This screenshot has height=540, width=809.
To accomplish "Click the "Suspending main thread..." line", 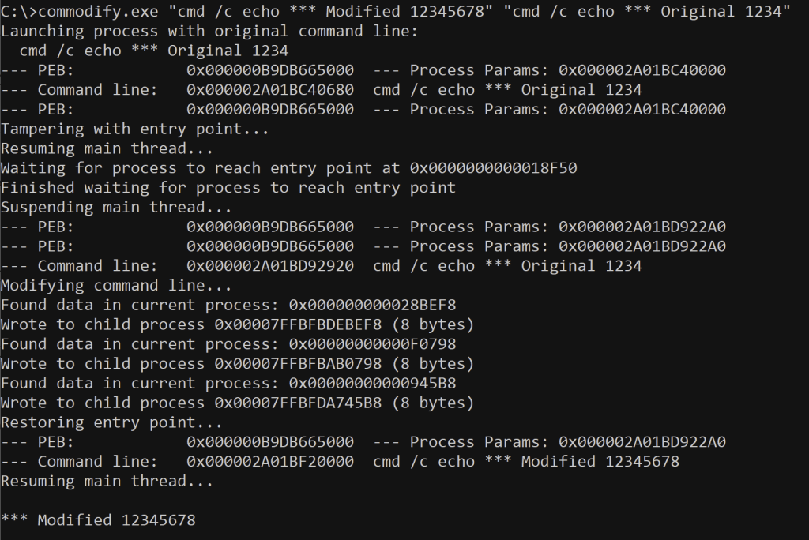I will [117, 208].
